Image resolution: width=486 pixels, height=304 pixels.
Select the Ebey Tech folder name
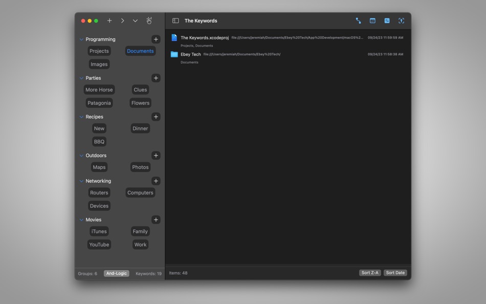point(191,54)
